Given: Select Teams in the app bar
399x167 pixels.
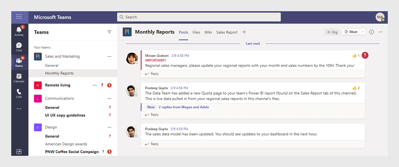Looking at the screenshot, I should coord(19,62).
